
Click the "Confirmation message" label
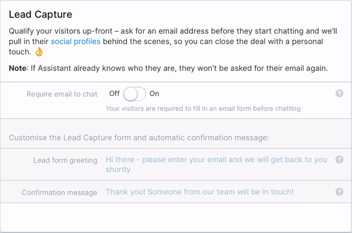59,193
